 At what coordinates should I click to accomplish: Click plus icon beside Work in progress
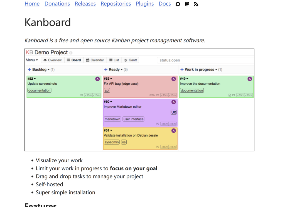pyautogui.click(x=182, y=70)
